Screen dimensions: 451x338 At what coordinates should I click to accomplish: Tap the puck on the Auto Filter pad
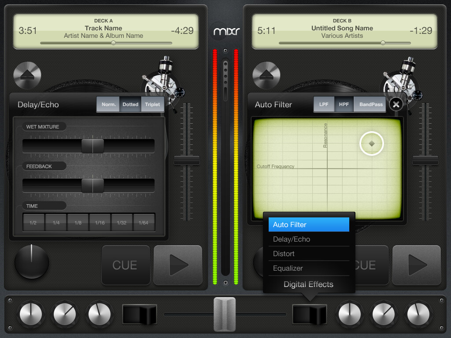(x=371, y=143)
